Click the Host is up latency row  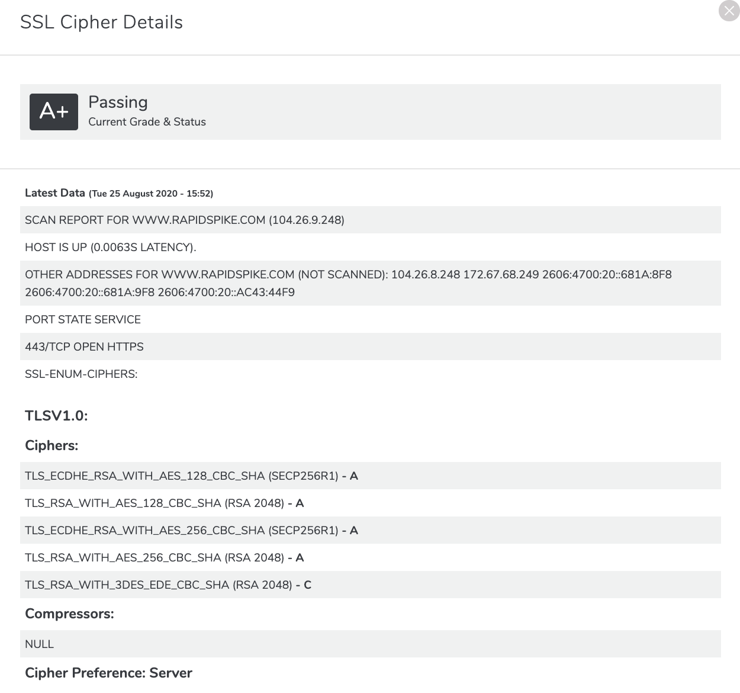point(371,247)
